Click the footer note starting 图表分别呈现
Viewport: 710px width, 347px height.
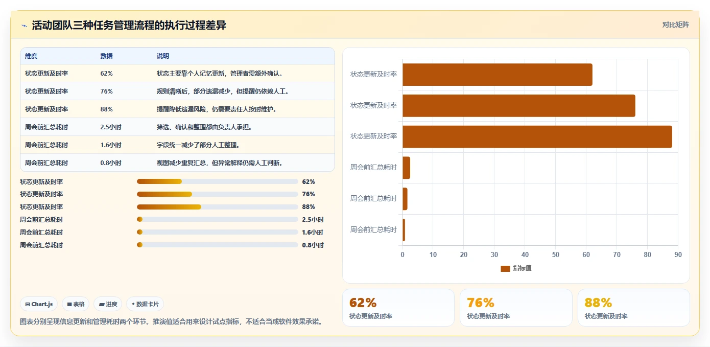point(171,322)
